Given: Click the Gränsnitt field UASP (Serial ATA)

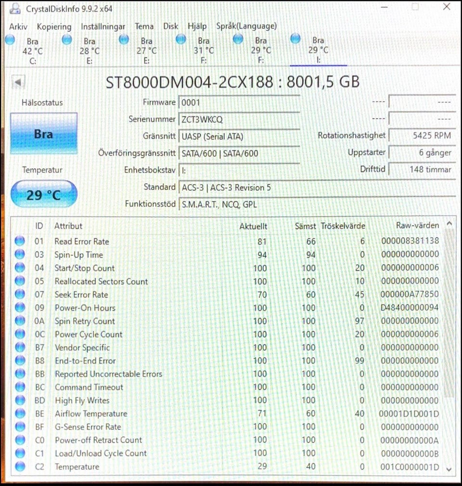Looking at the screenshot, I should [239, 136].
